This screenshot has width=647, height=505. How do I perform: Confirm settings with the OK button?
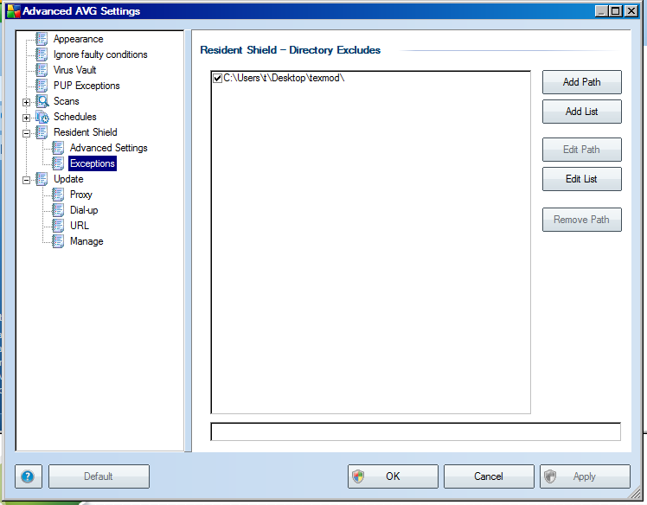(x=393, y=476)
